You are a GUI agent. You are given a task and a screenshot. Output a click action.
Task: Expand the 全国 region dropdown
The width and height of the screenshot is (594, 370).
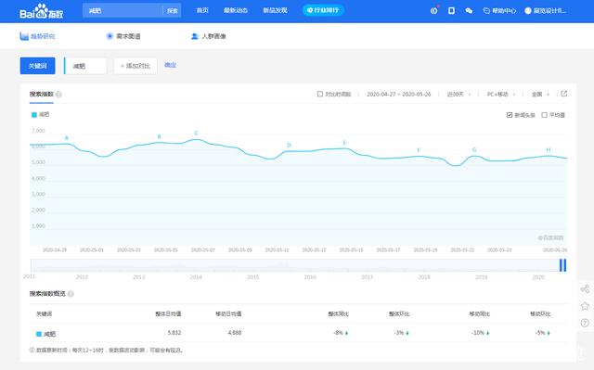click(x=540, y=95)
